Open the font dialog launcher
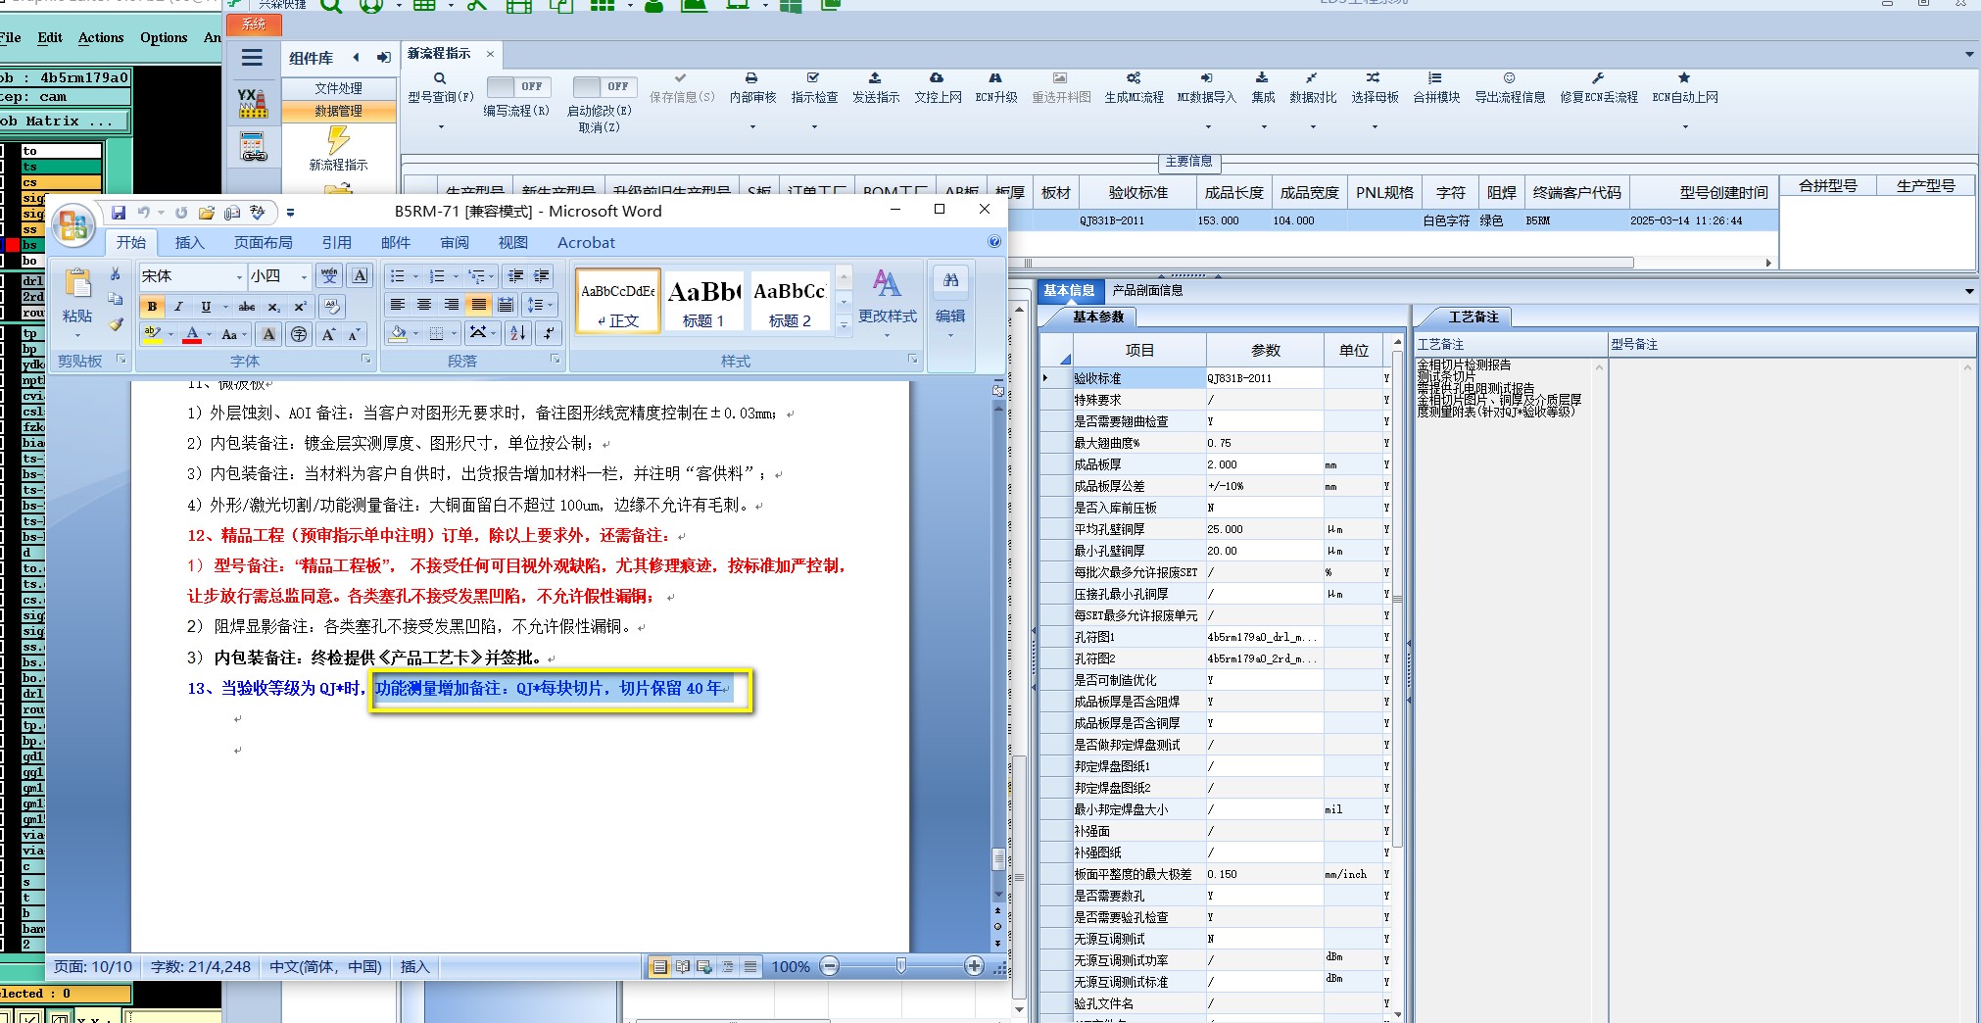The image size is (1981, 1023). point(366,360)
